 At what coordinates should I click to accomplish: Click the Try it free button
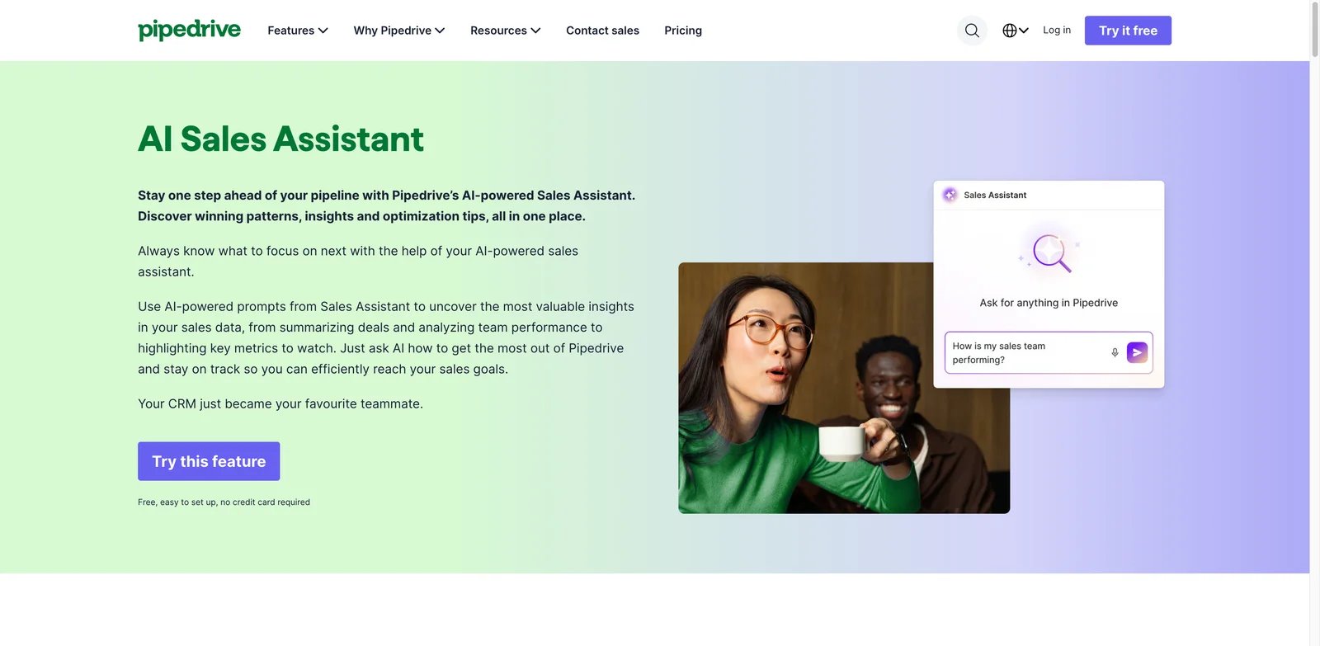(1128, 31)
